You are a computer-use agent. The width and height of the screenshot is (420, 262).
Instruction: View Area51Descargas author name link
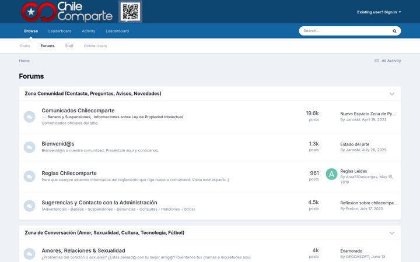coord(361,177)
